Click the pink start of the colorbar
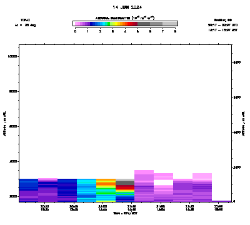 click(76, 24)
